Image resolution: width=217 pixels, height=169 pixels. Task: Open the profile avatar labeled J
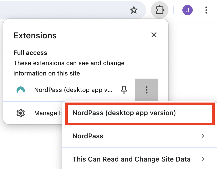click(187, 10)
